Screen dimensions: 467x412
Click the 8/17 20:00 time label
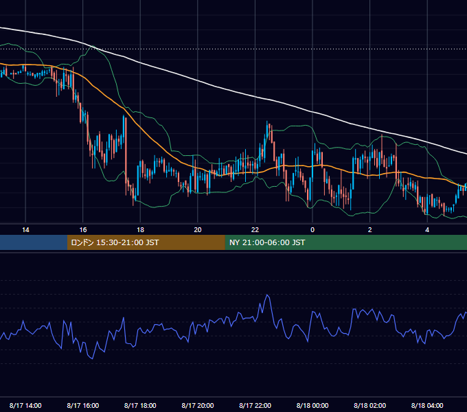click(x=198, y=405)
